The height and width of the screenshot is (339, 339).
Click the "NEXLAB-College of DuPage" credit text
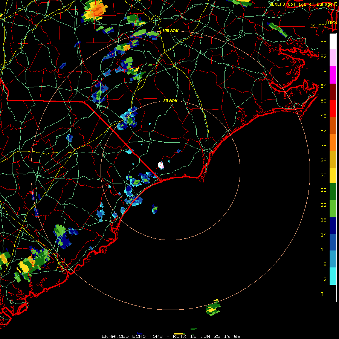point(301,4)
